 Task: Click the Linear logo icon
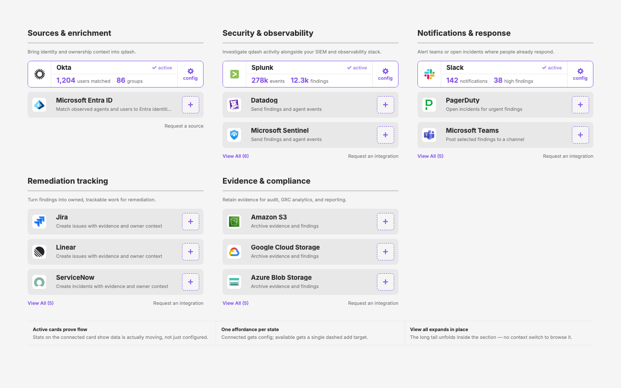click(x=39, y=252)
